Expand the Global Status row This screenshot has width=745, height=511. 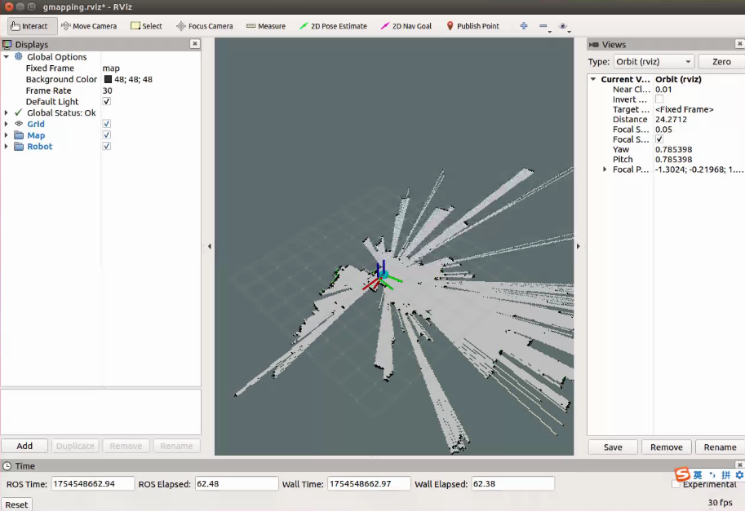click(x=7, y=112)
